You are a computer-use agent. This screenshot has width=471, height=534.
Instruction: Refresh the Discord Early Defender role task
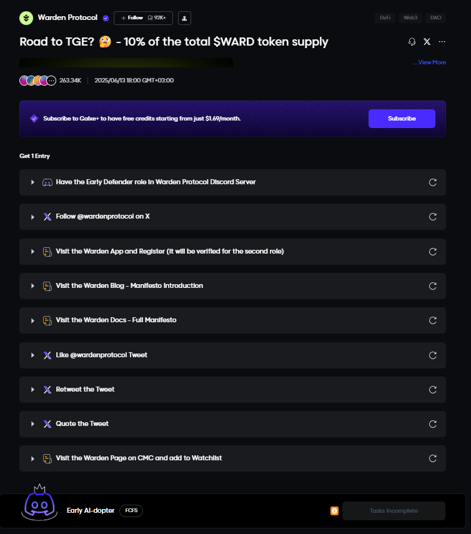pyautogui.click(x=432, y=182)
